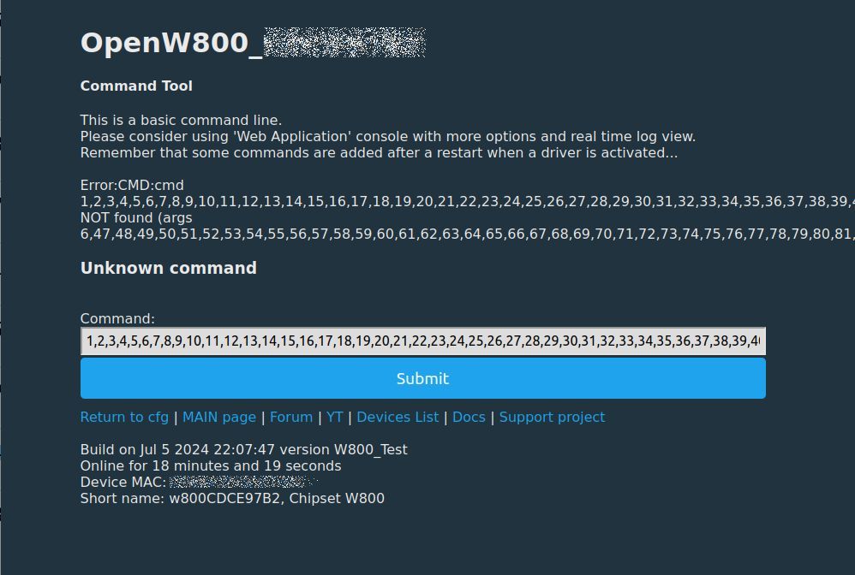Click the Device MAC line
Screen dimensions: 855x575
[x=199, y=483]
